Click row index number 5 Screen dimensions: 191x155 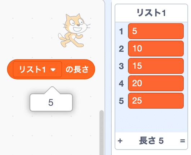click(x=121, y=101)
